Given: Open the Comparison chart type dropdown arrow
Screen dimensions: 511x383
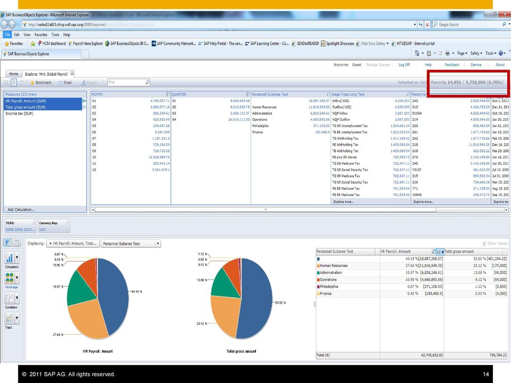Looking at the screenshot, I should click(17, 257).
